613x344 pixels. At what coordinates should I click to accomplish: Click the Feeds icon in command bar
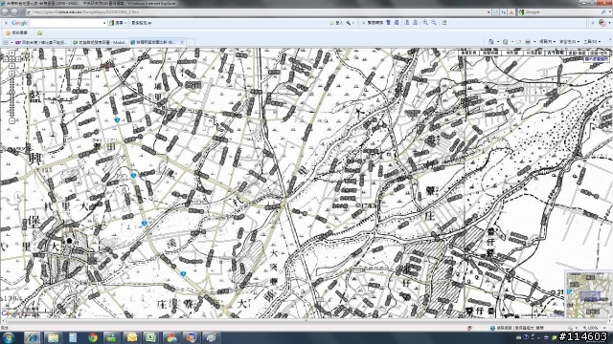505,41
